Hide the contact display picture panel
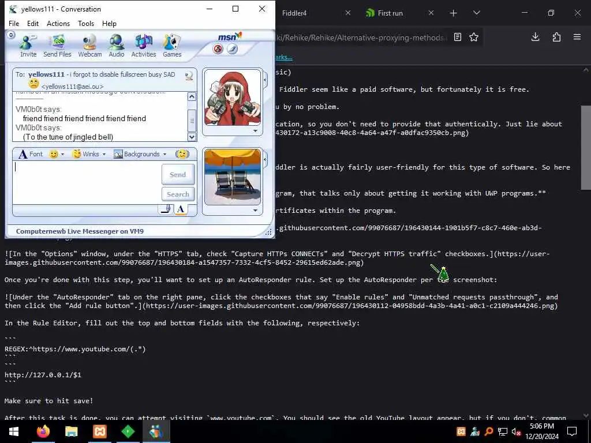This screenshot has width=591, height=443. [265, 80]
